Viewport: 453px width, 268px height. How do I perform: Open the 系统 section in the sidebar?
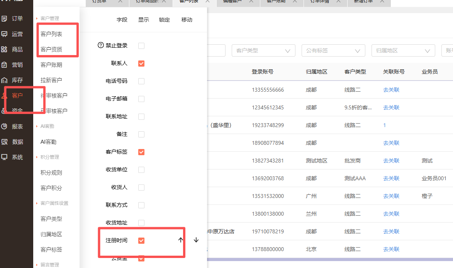point(12,157)
